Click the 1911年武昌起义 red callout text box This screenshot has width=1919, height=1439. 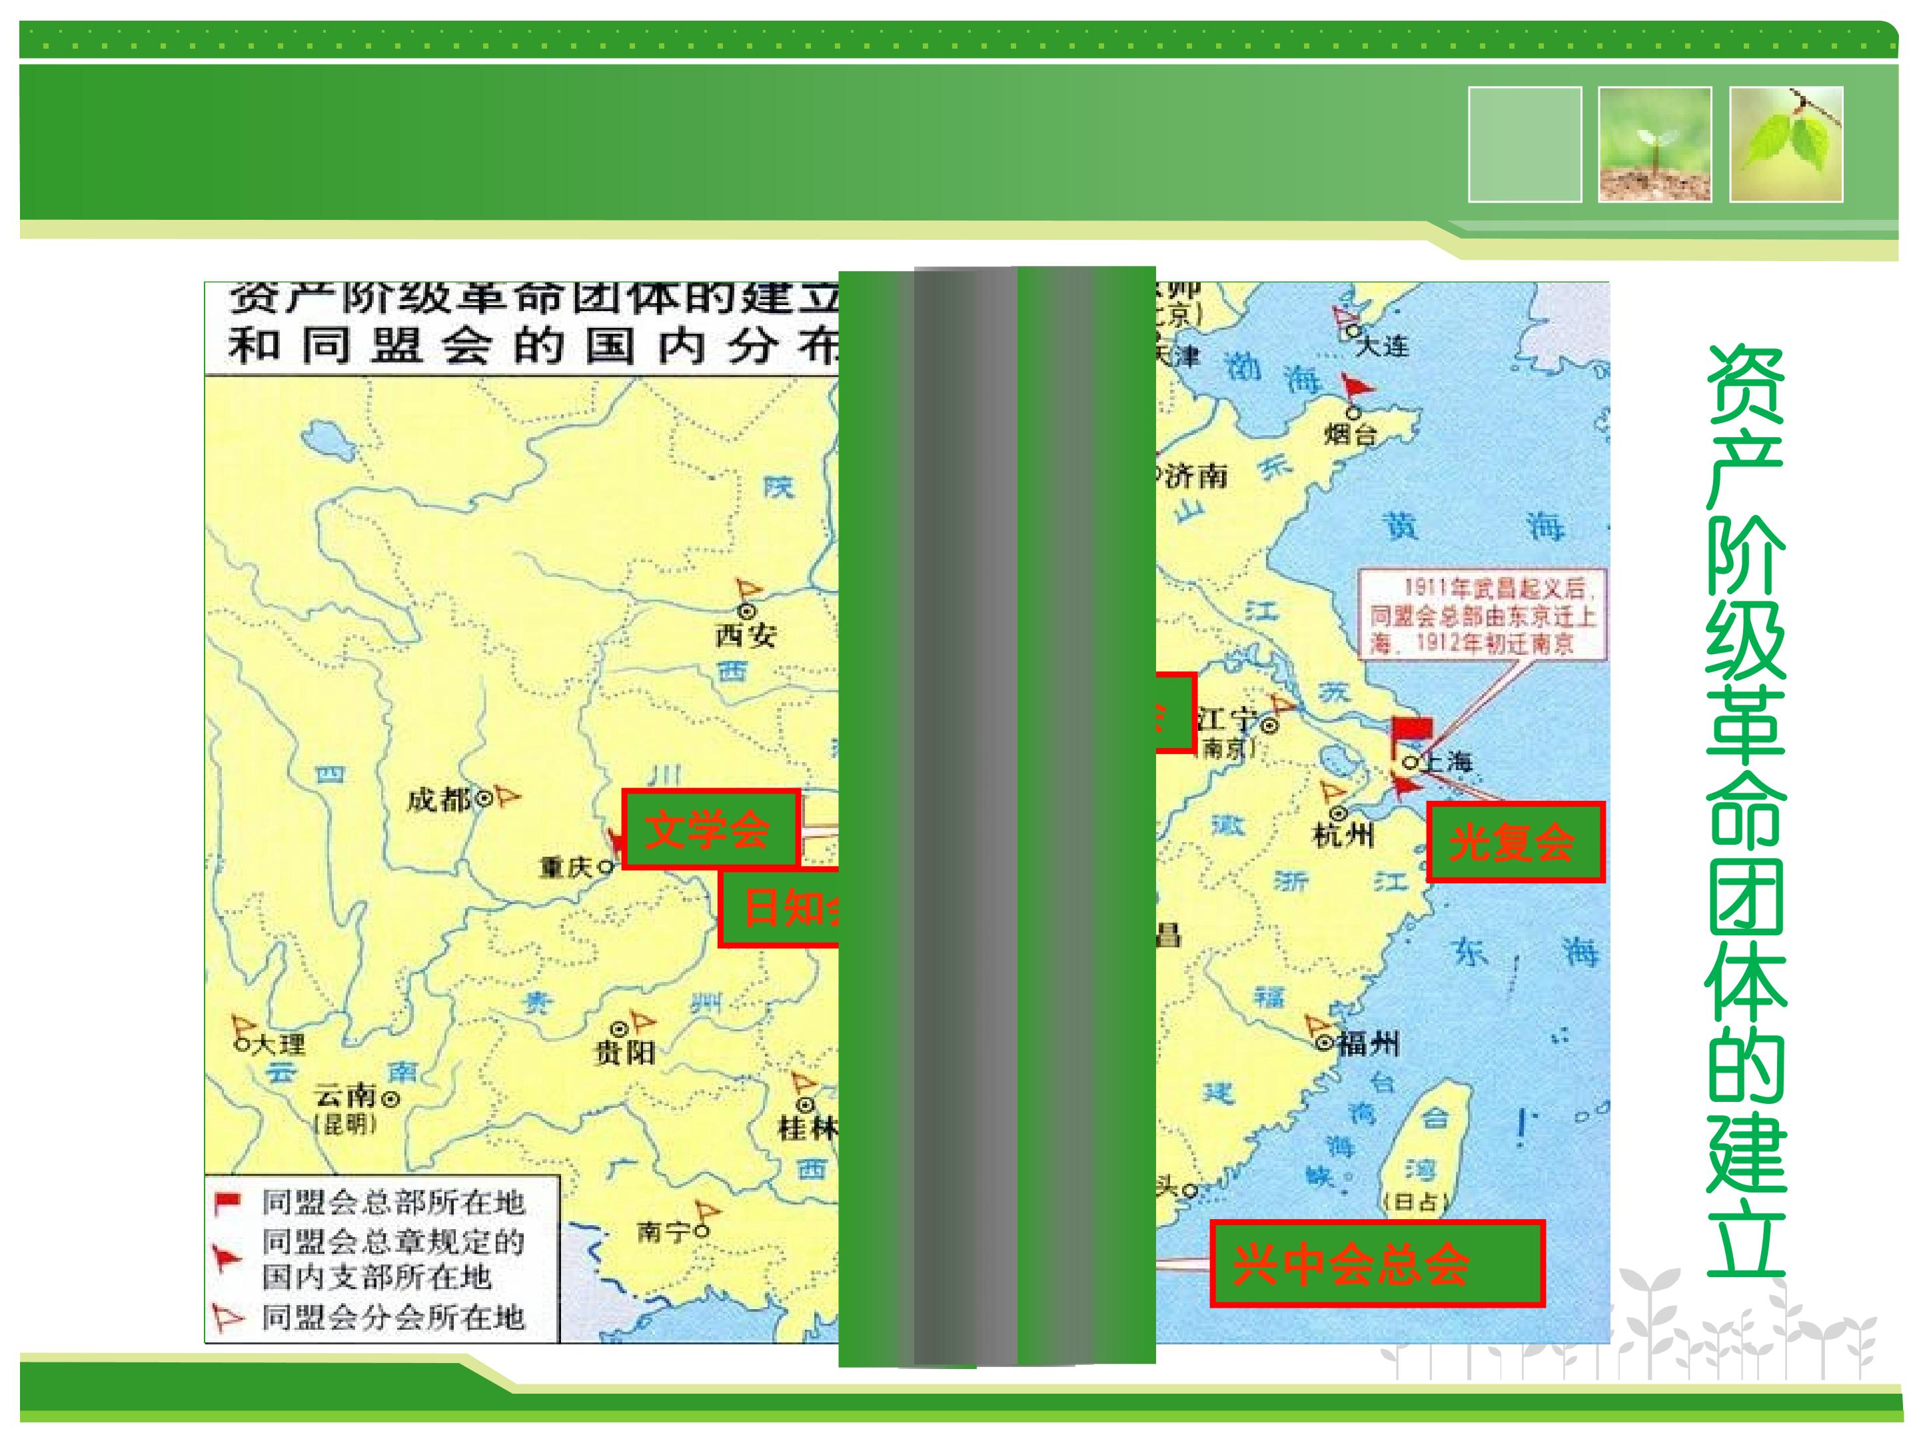1482,614
